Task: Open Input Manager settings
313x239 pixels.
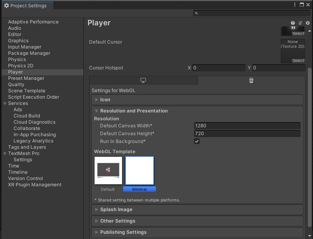Action: (25, 47)
